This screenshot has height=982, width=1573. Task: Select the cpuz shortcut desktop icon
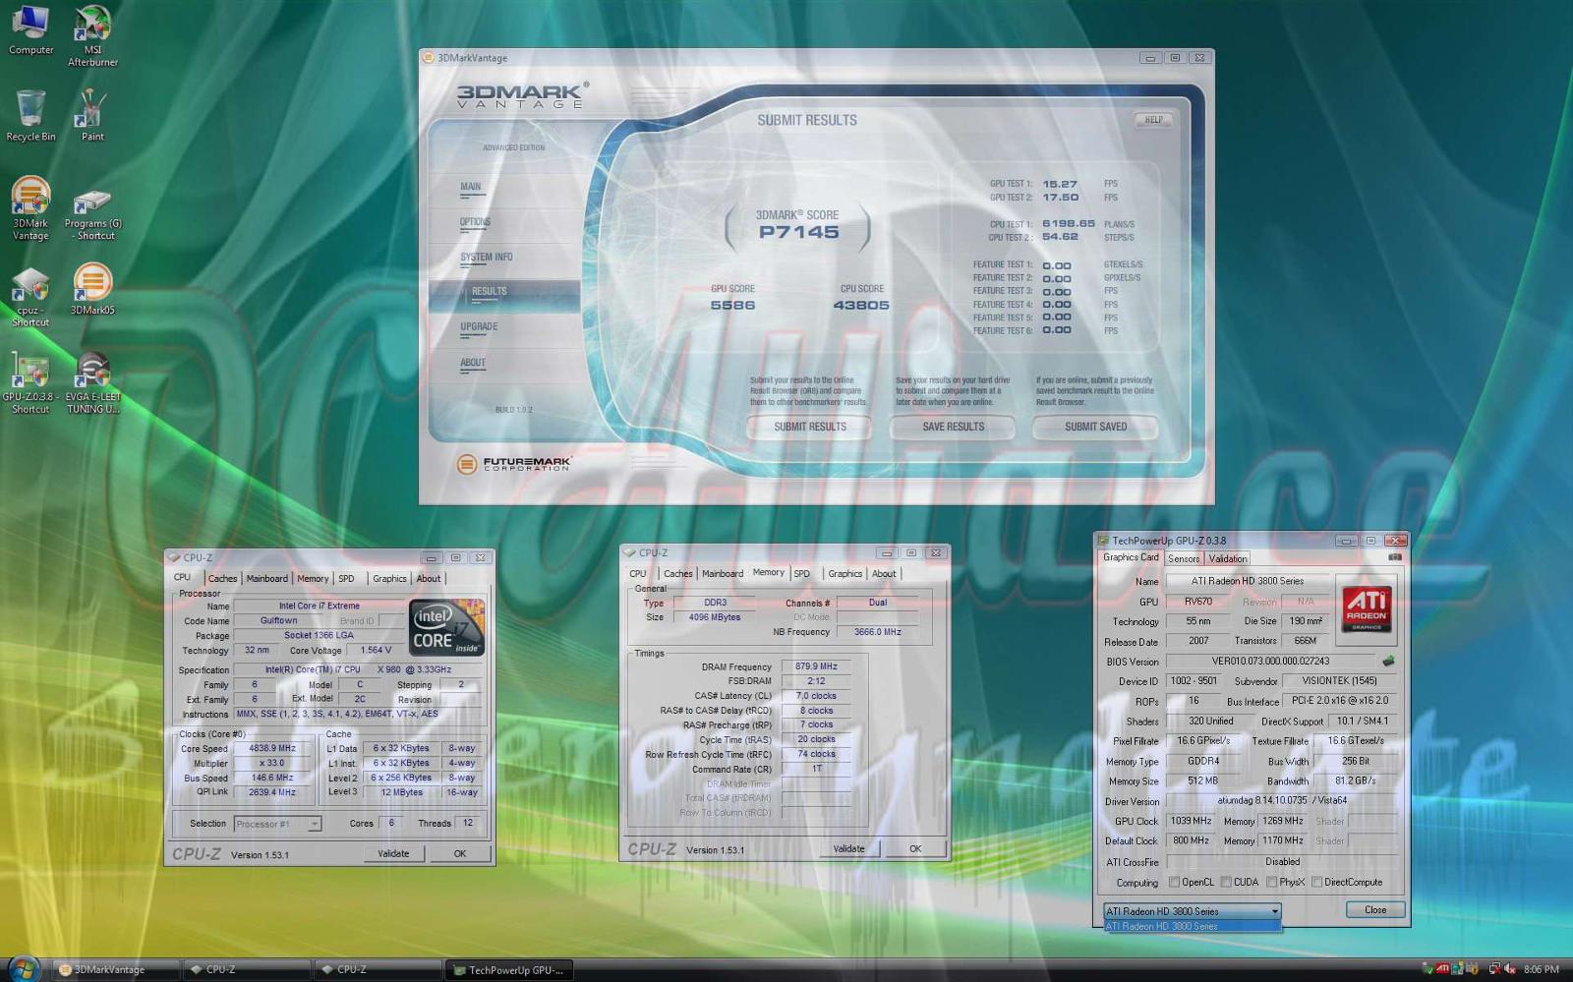30,296
